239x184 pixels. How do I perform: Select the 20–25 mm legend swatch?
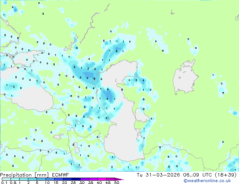[x=67, y=179]
